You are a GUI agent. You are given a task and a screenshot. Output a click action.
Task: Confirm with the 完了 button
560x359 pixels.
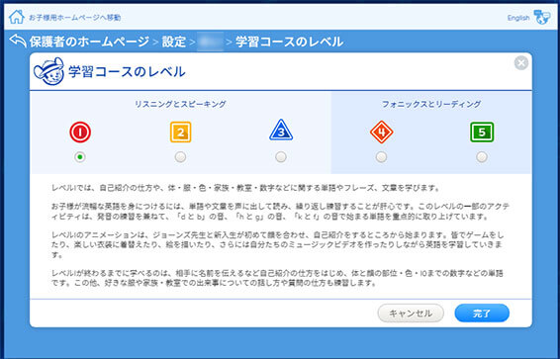tap(482, 314)
